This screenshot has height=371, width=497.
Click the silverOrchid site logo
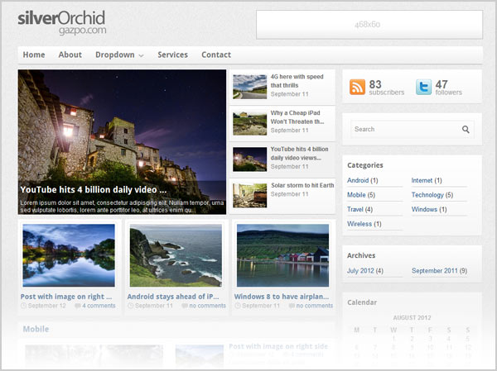click(x=62, y=22)
